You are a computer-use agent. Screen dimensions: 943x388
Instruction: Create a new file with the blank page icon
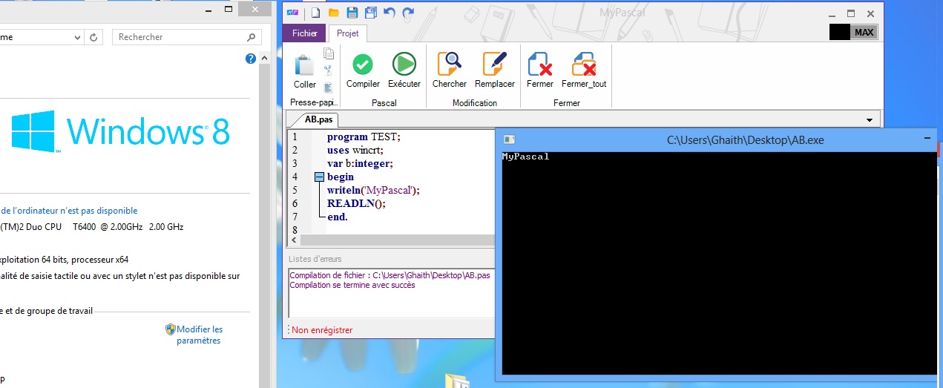coord(316,12)
